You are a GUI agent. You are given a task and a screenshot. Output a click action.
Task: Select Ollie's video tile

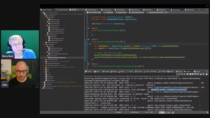tap(20, 73)
